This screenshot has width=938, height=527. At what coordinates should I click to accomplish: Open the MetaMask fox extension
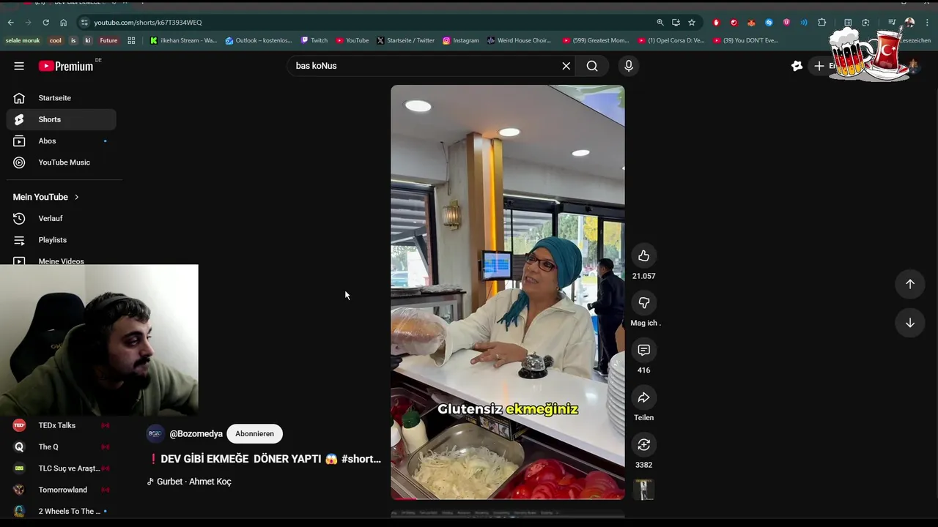click(751, 23)
